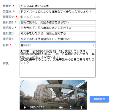Play the dashcam video

click(x=25, y=108)
